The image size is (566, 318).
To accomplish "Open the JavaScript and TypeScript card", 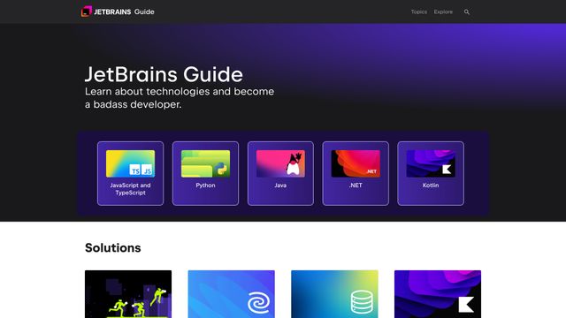I will [130, 173].
